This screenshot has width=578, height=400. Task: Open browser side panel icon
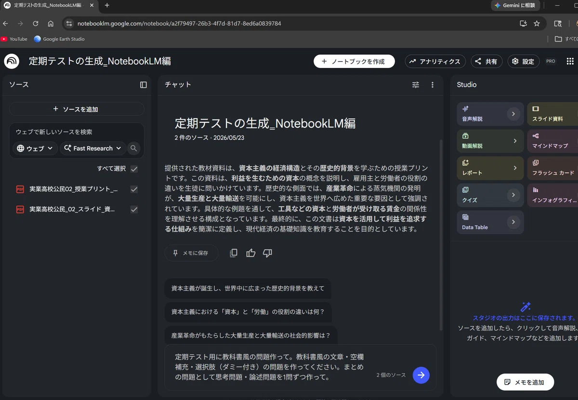[x=558, y=23]
